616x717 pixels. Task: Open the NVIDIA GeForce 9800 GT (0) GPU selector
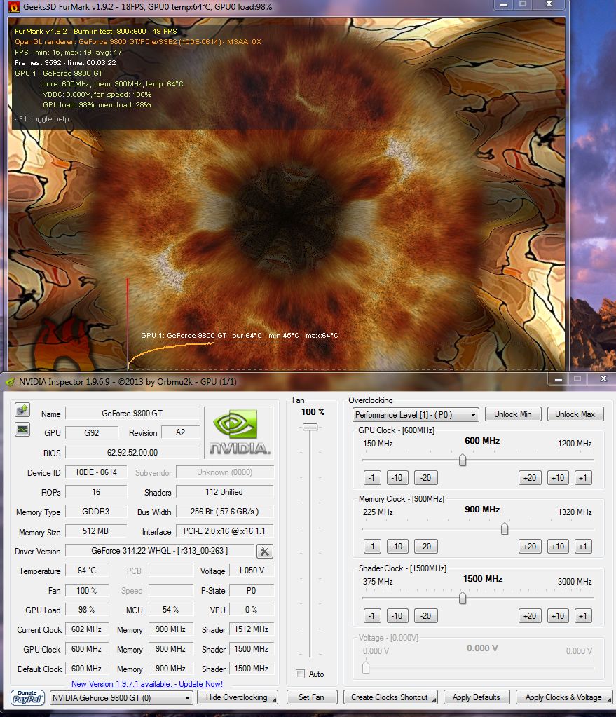121,698
